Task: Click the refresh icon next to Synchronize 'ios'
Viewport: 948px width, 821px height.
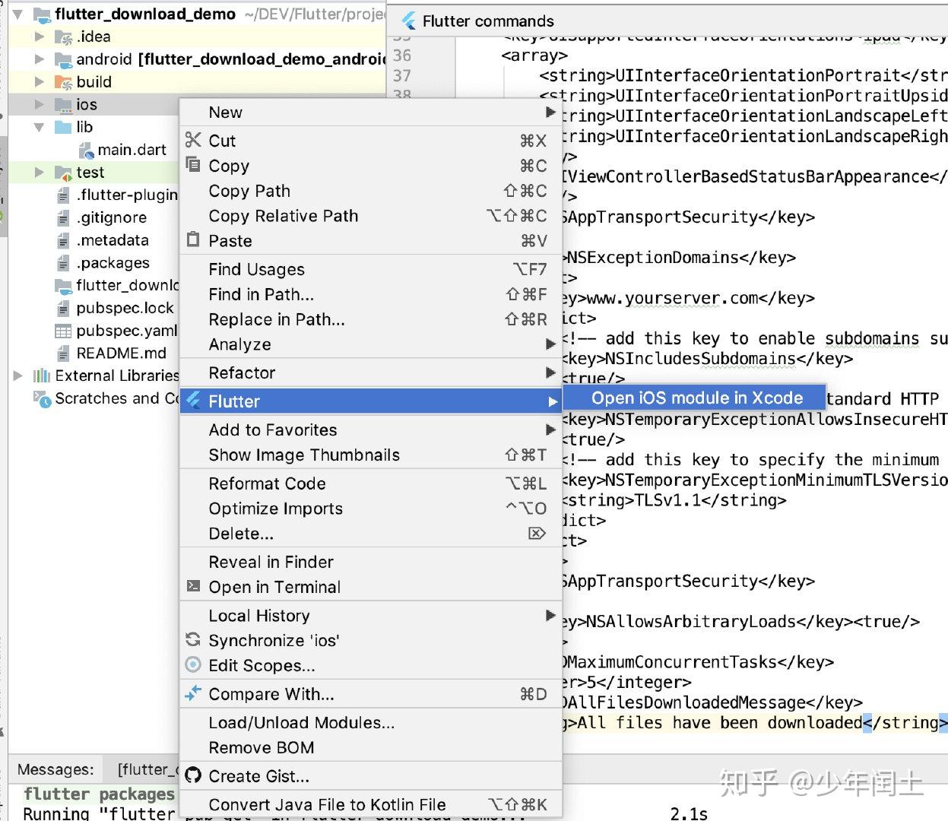Action: click(192, 640)
